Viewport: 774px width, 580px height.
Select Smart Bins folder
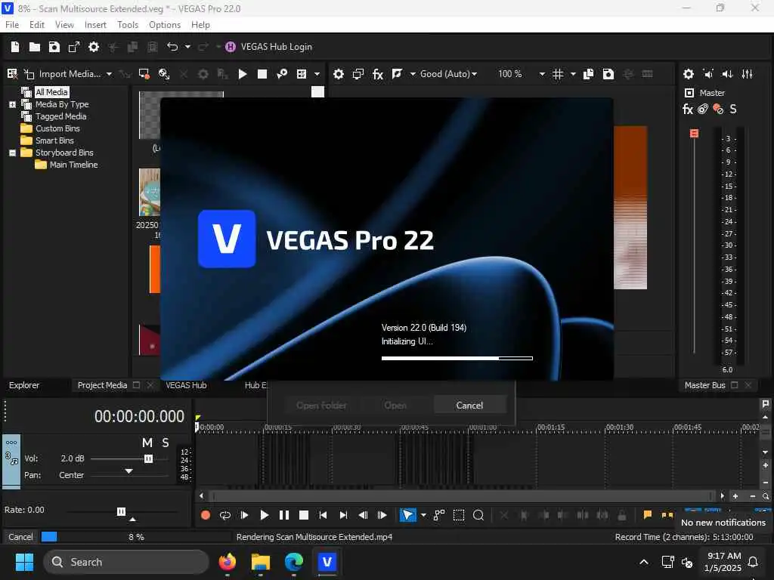click(x=54, y=140)
